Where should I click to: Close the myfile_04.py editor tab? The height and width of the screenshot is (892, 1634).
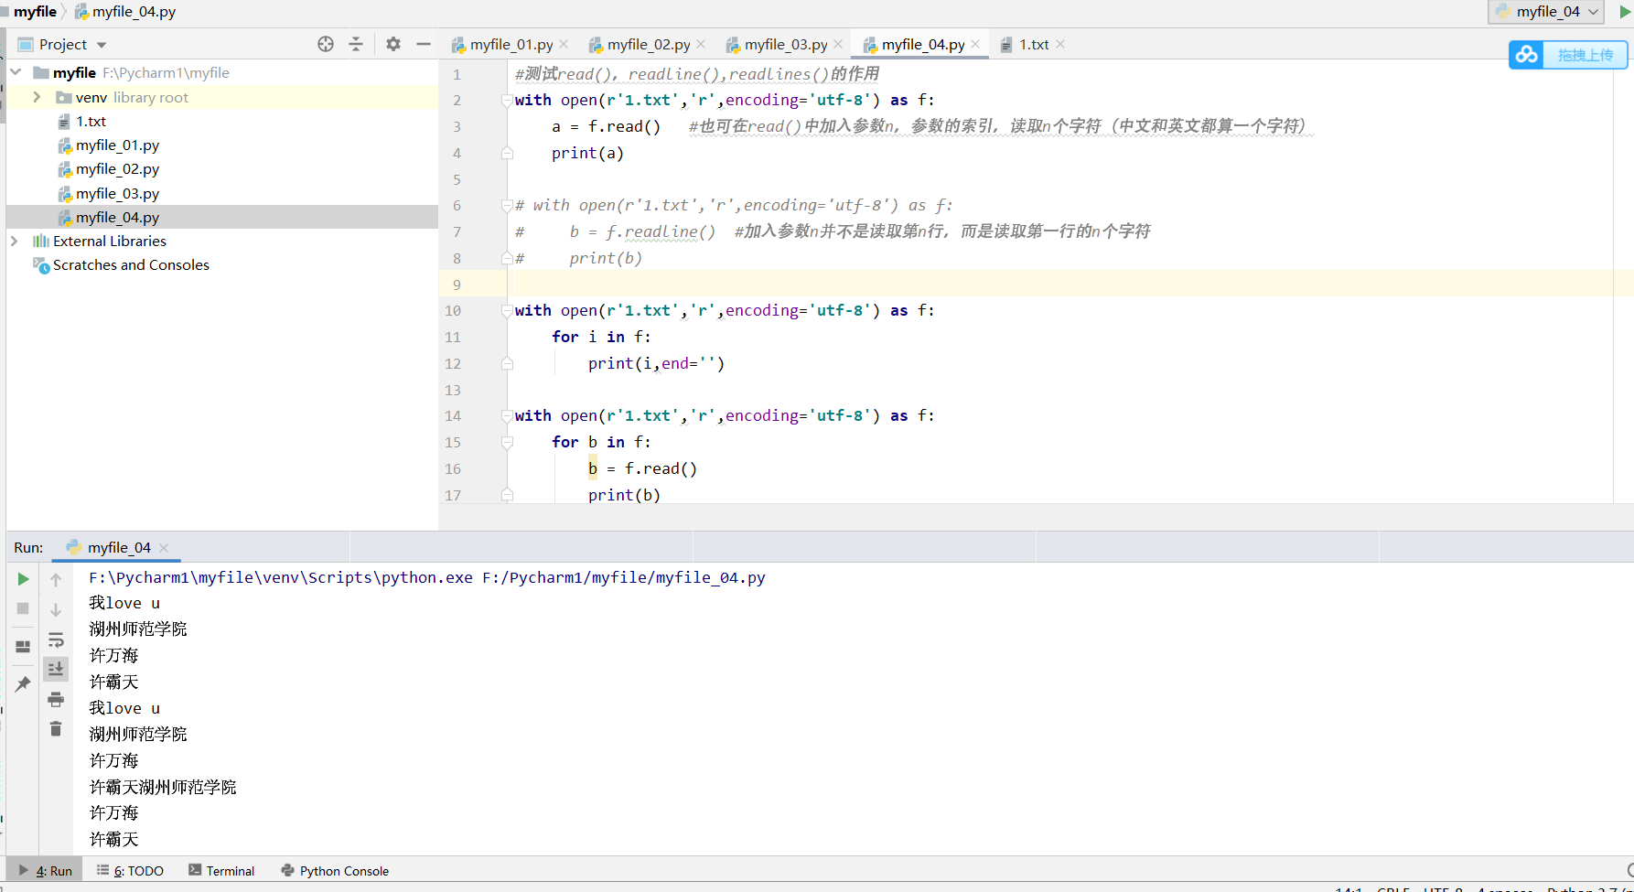[x=975, y=44]
